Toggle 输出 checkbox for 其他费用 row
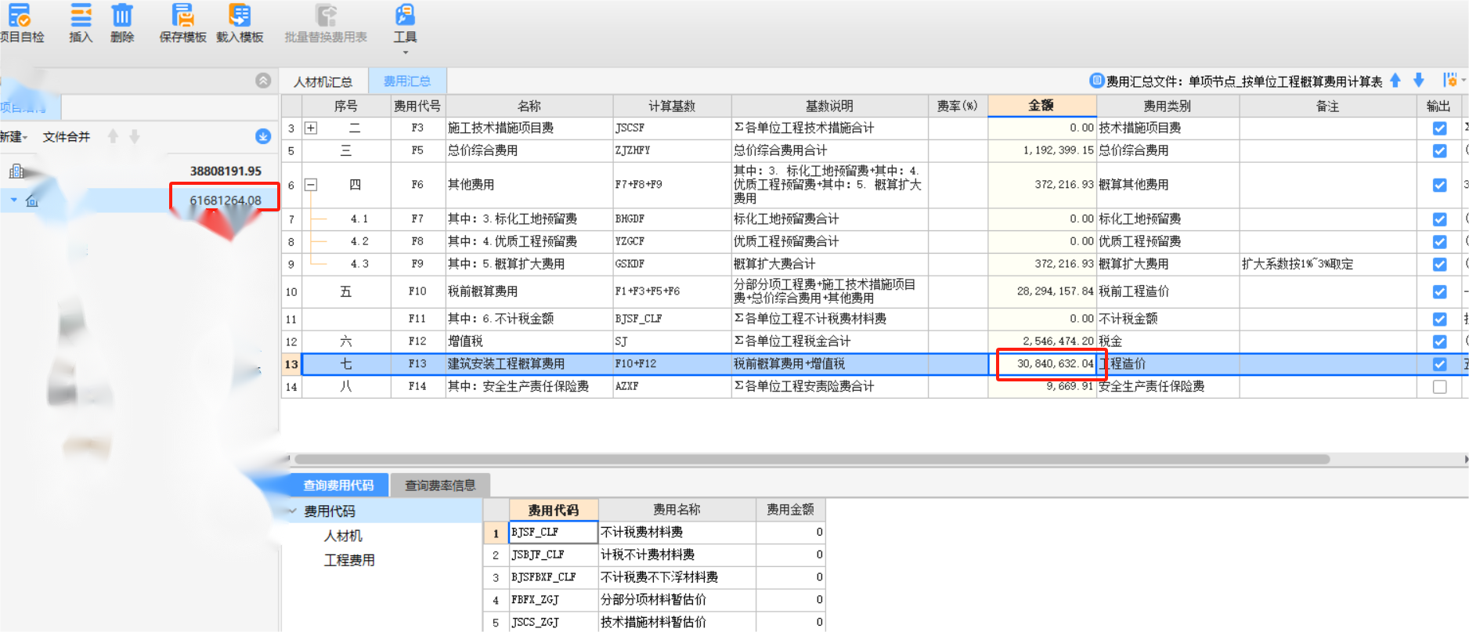The image size is (1469, 632). (x=1439, y=185)
